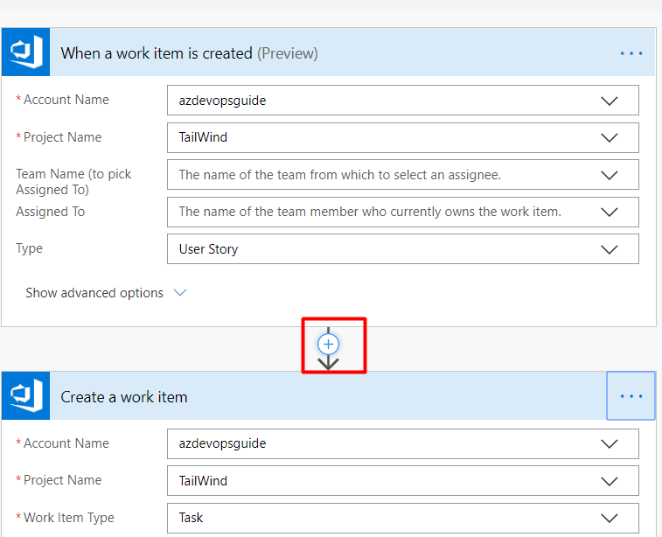
Task: Click the 'Work Item Type' label
Action: point(68,518)
